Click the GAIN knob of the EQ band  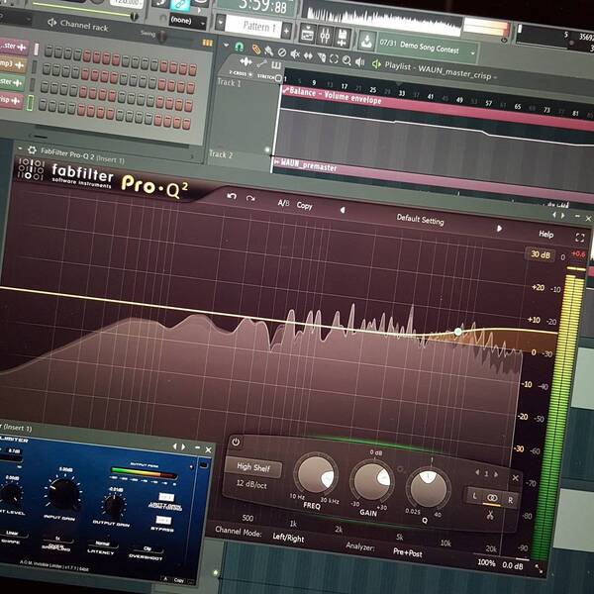click(371, 481)
